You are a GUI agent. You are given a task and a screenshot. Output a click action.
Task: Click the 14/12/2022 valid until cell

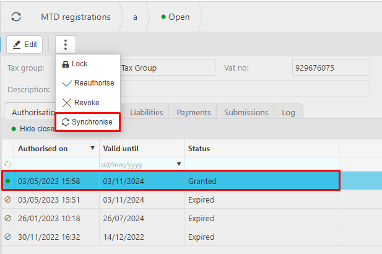point(142,237)
